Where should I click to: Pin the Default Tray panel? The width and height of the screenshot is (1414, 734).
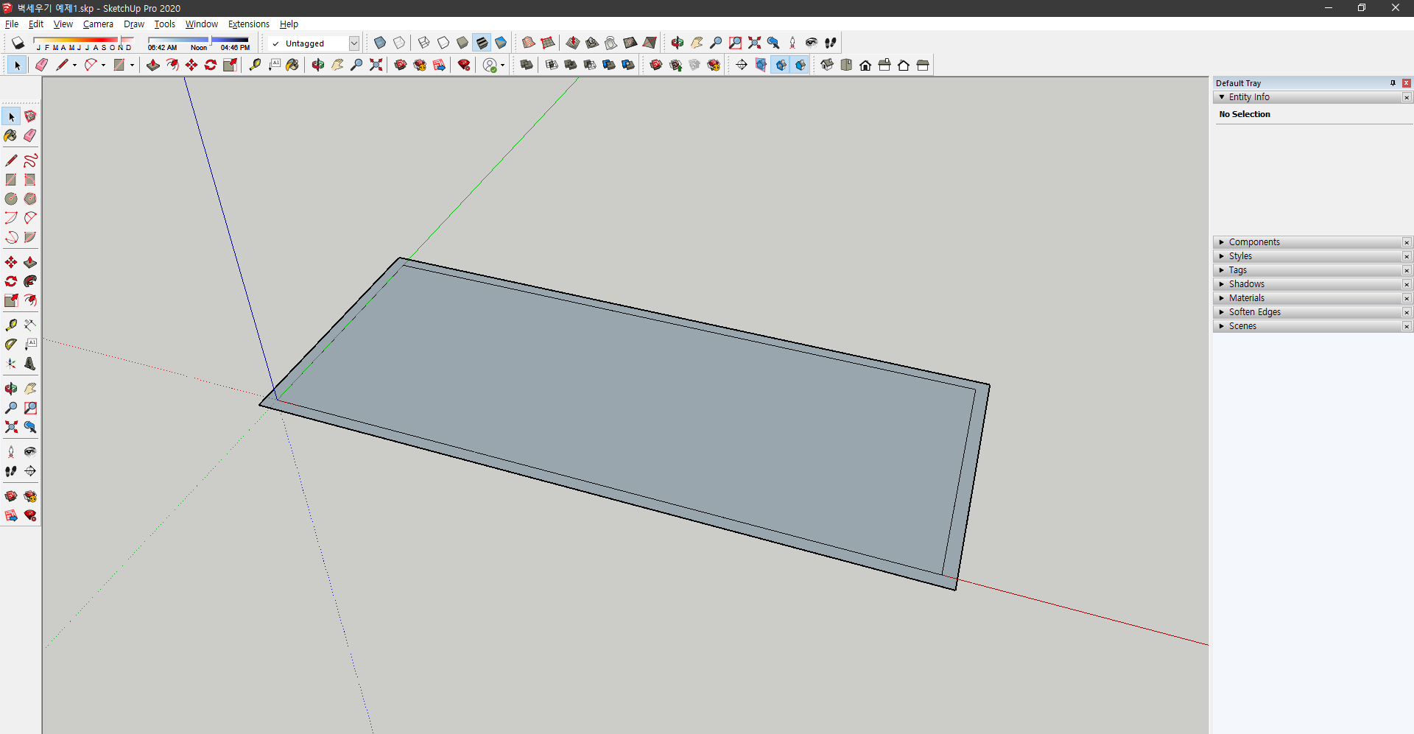click(x=1393, y=83)
